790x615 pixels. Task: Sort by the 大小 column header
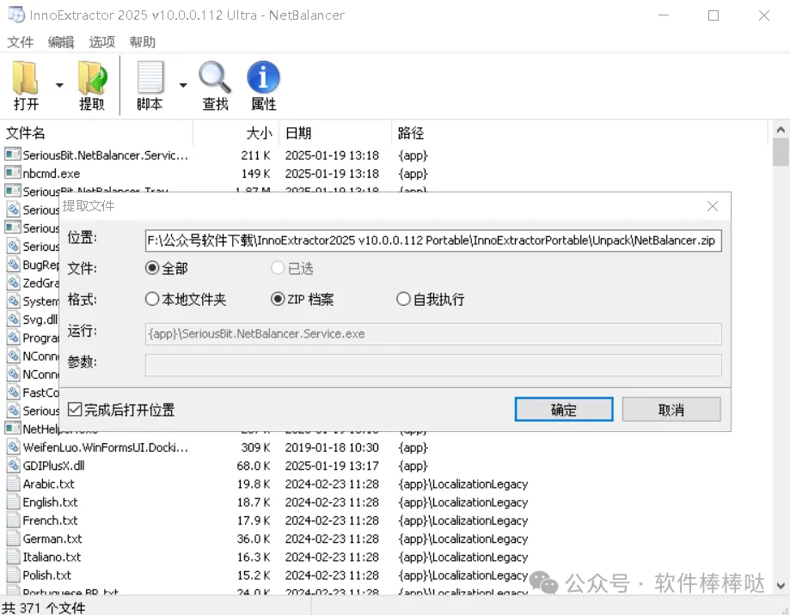coord(236,133)
